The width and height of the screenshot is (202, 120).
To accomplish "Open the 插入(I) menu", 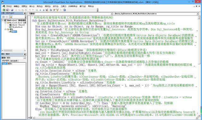I will click(32, 6).
